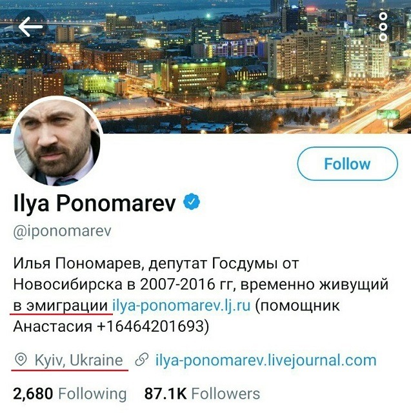Follow Ilya Ponomarev
Image resolution: width=411 pixels, height=413 pixels.
click(x=347, y=164)
